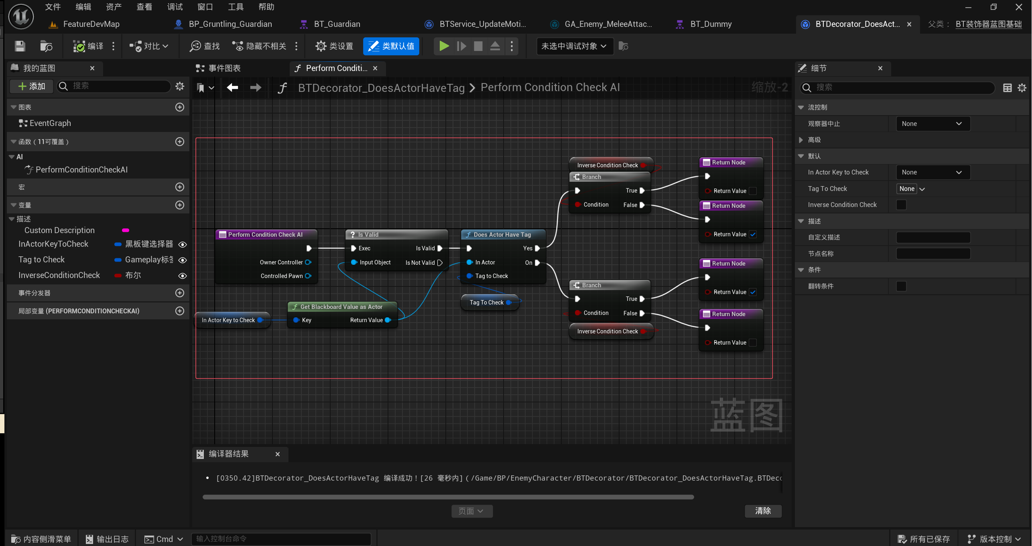1032x546 pixels.
Task: Enable Inverse Condition Check checkbox in Details
Action: click(x=901, y=205)
